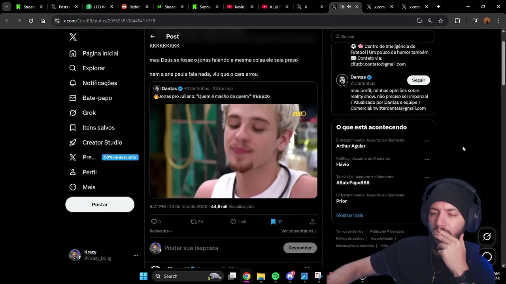This screenshot has width=506, height=284.
Task: Open Krazy account options ellipsis
Action: (x=136, y=255)
